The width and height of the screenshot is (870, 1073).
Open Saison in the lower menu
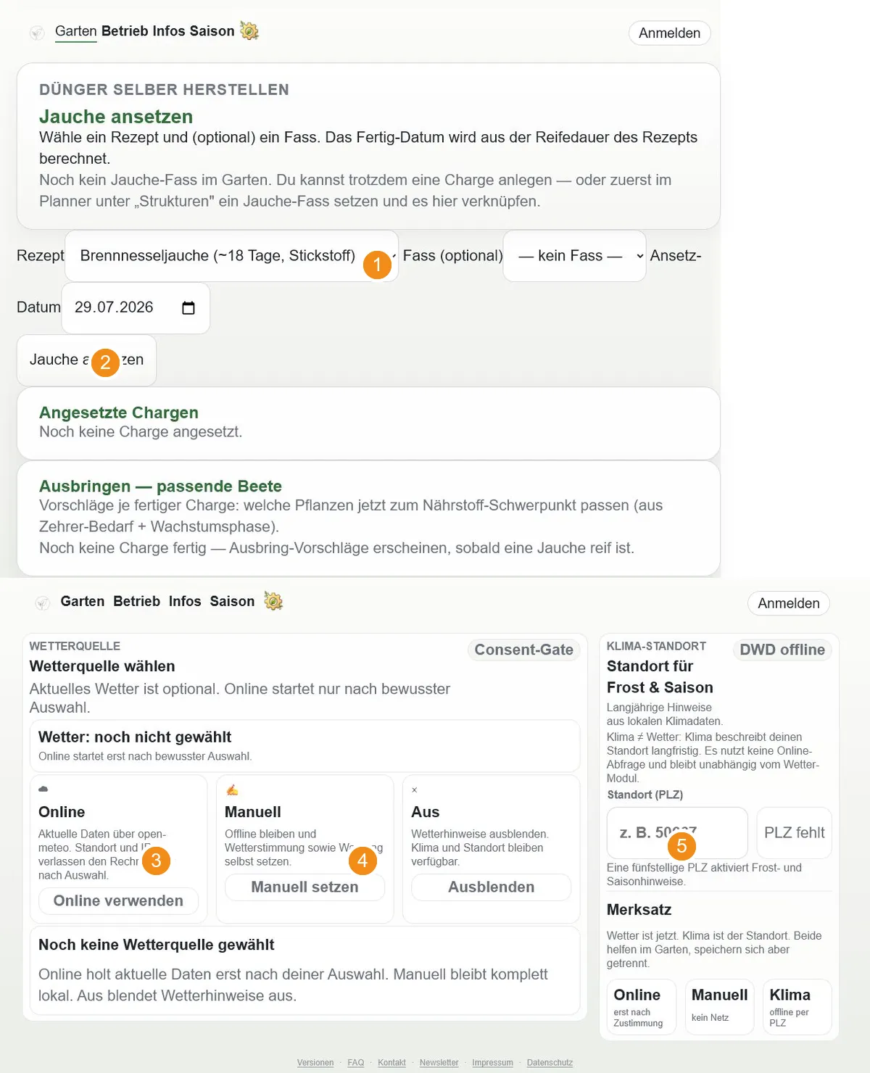pos(232,601)
